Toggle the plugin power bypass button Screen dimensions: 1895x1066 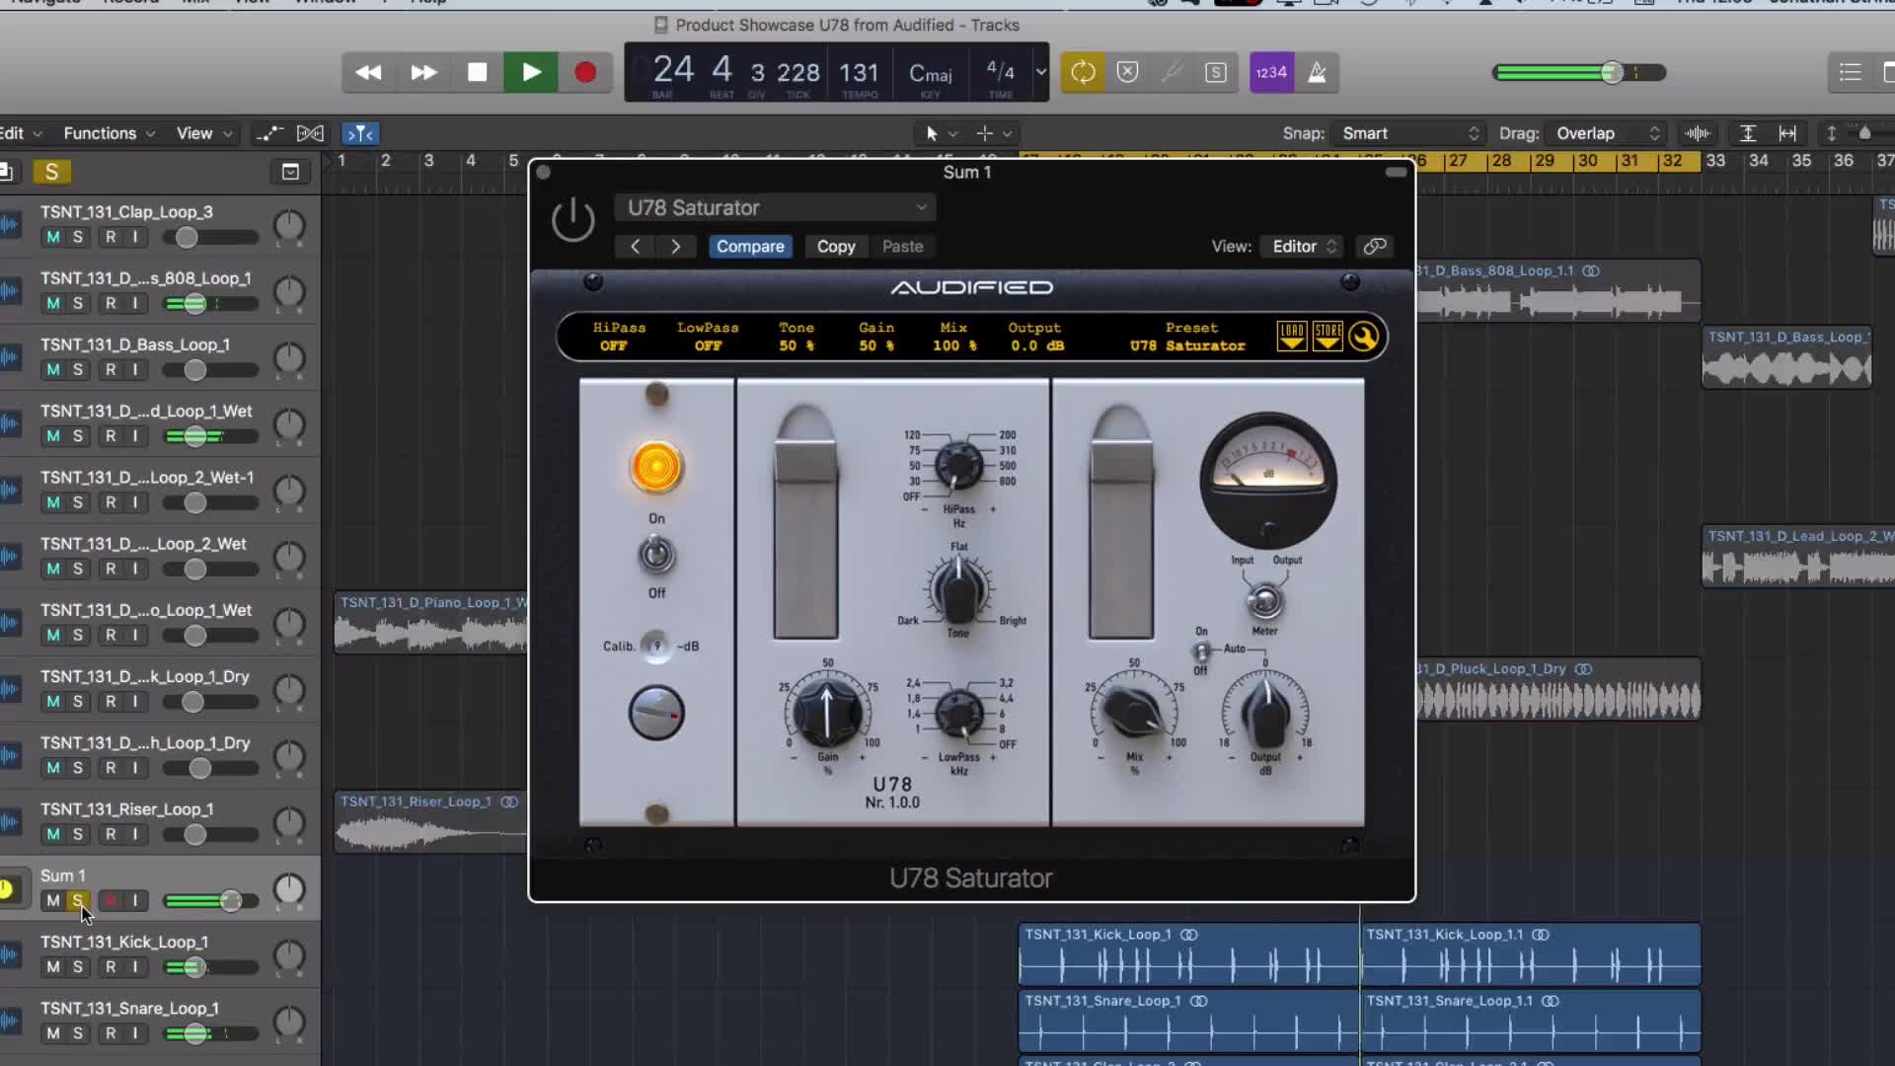573,219
